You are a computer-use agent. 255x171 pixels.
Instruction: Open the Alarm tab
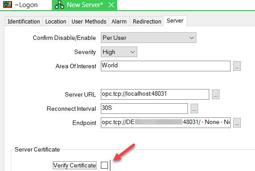click(119, 21)
